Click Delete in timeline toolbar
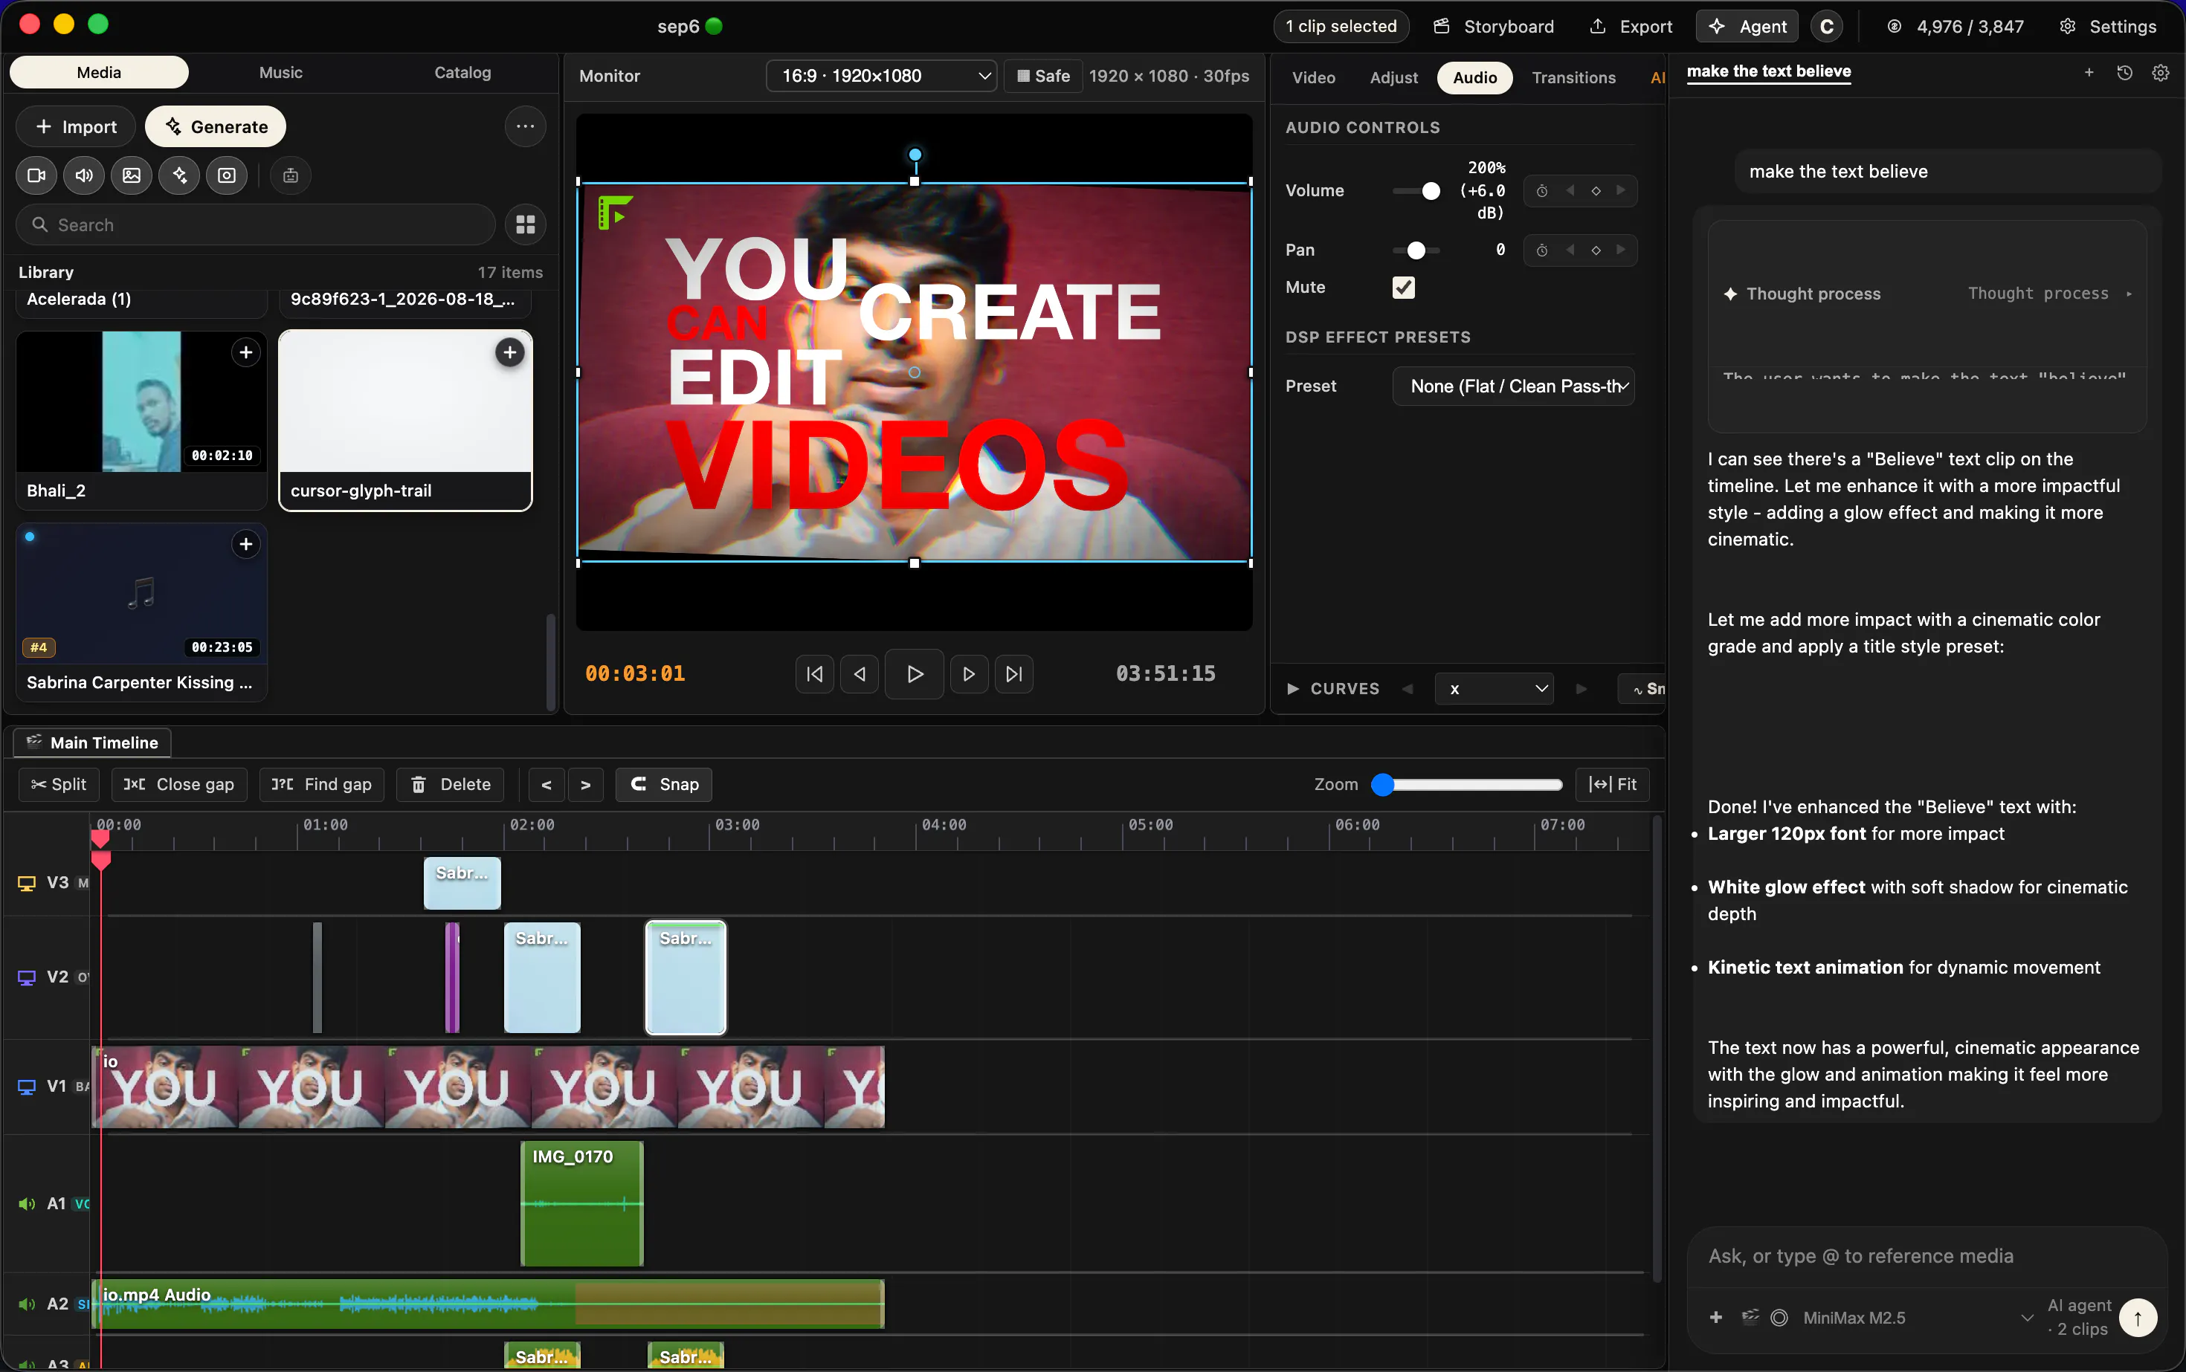 click(x=451, y=784)
